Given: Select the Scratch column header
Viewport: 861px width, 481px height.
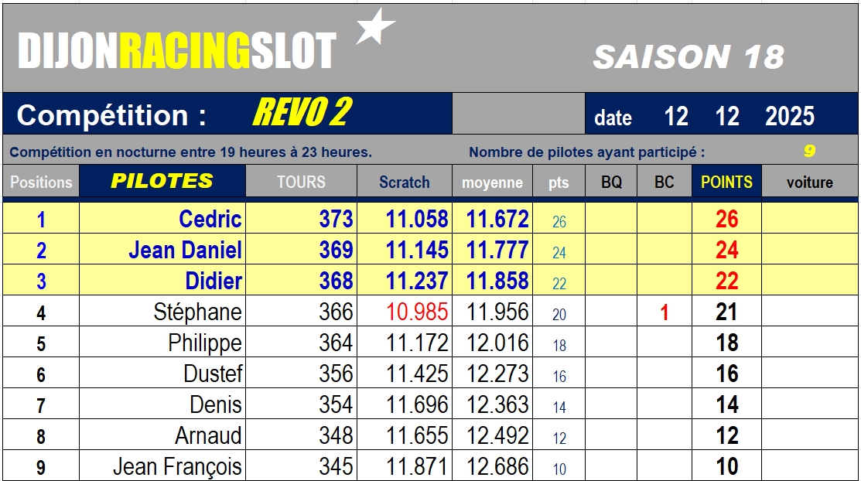Looking at the screenshot, I should tap(404, 183).
